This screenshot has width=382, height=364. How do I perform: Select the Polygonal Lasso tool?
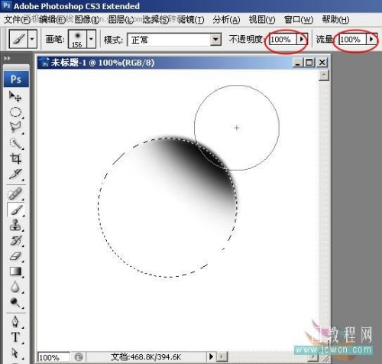pos(15,127)
